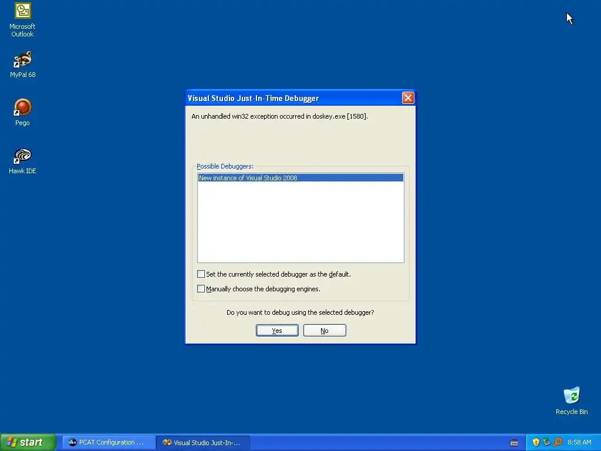Activate Visual Studio Just-In-Time taskbar button
Screen dimensions: 601x451
(x=203, y=442)
